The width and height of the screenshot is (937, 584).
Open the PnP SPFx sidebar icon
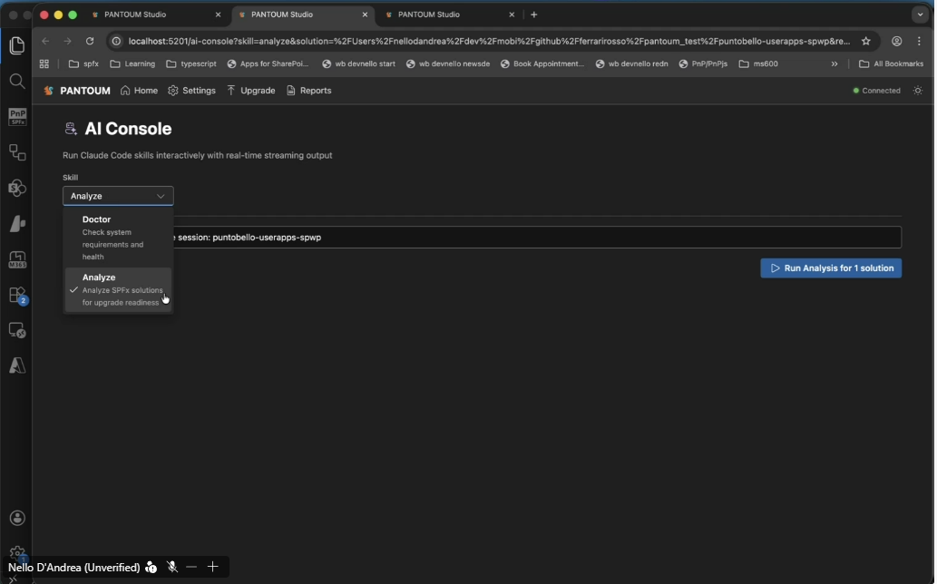[16, 117]
